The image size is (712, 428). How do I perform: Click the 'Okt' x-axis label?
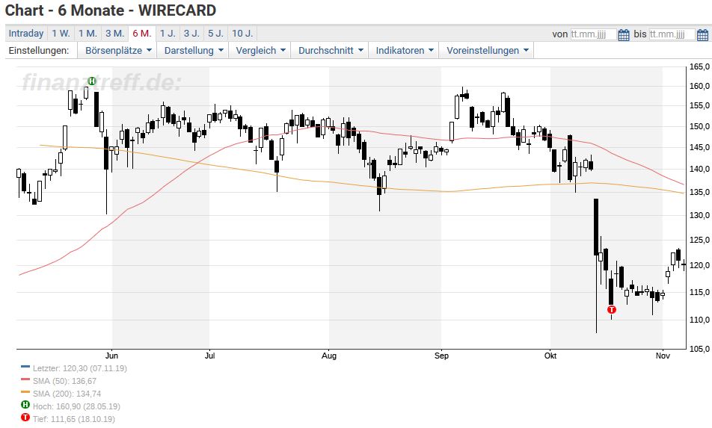(550, 356)
